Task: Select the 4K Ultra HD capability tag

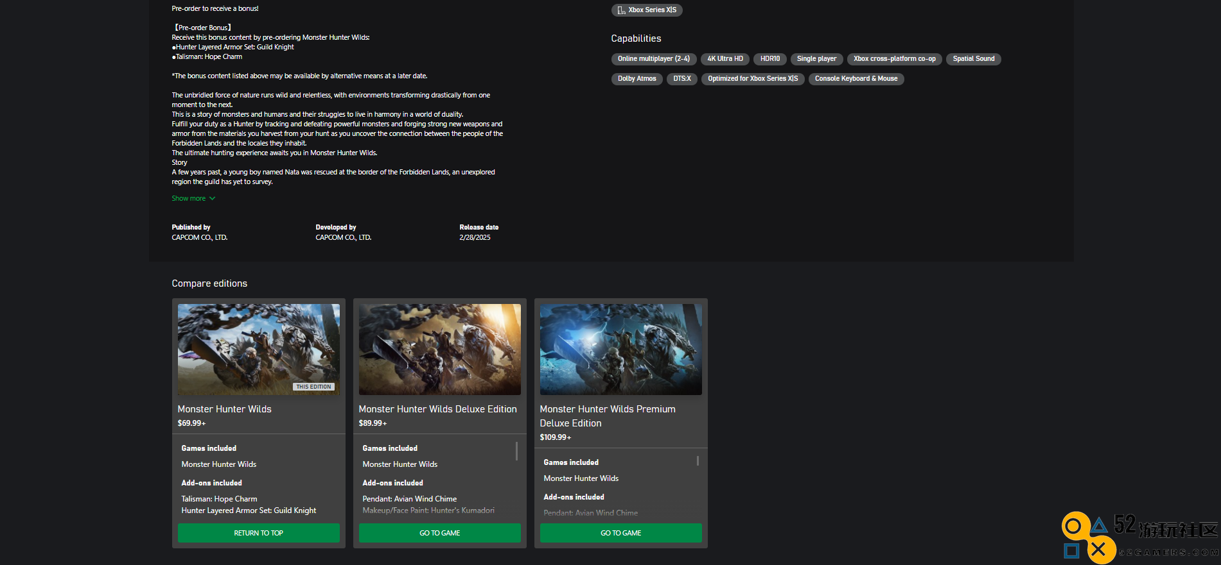Action: 725,59
